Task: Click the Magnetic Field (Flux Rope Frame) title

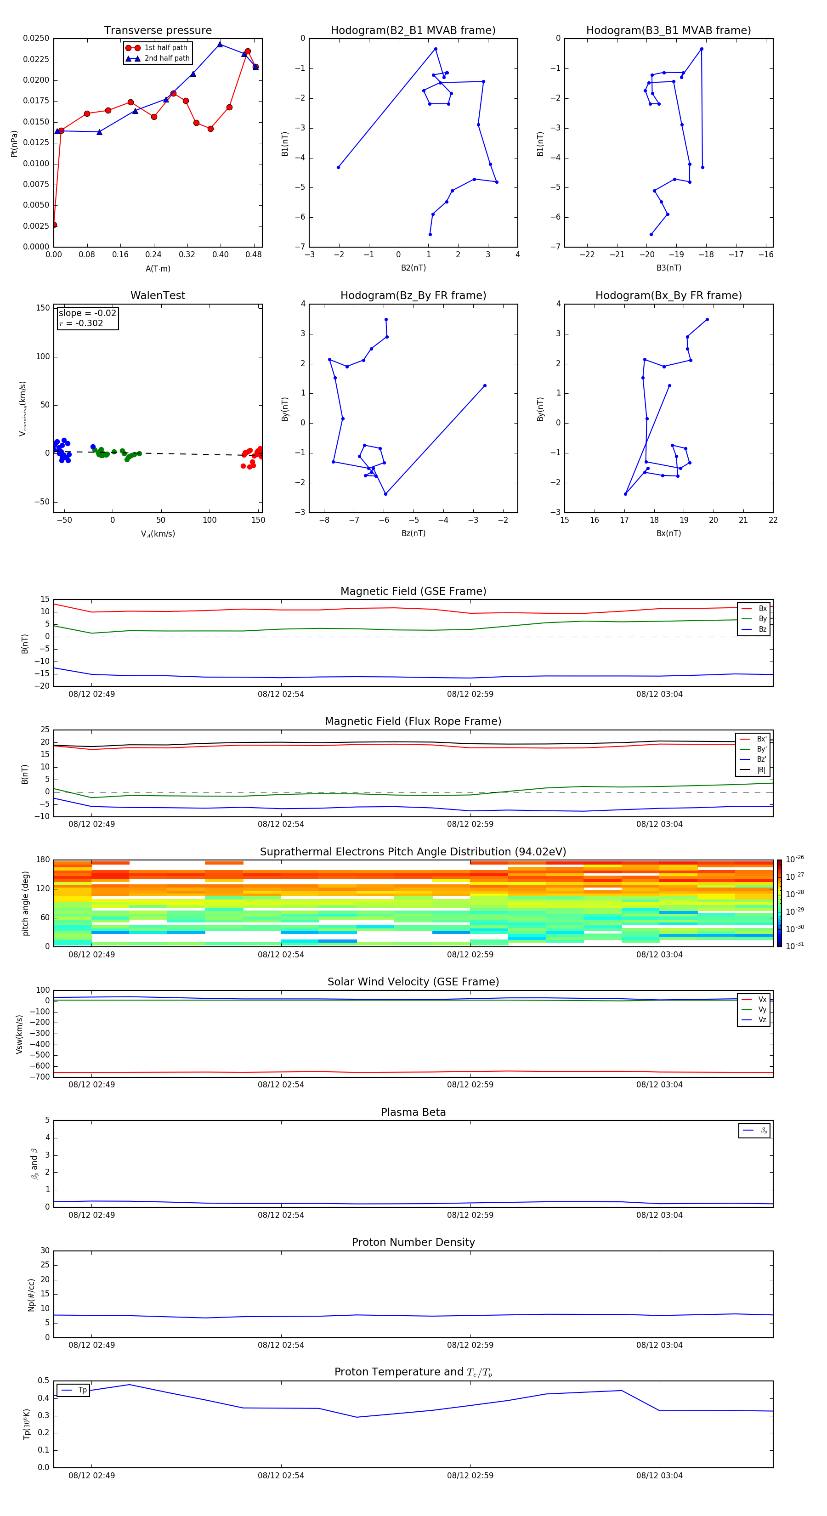Action: pos(413,722)
